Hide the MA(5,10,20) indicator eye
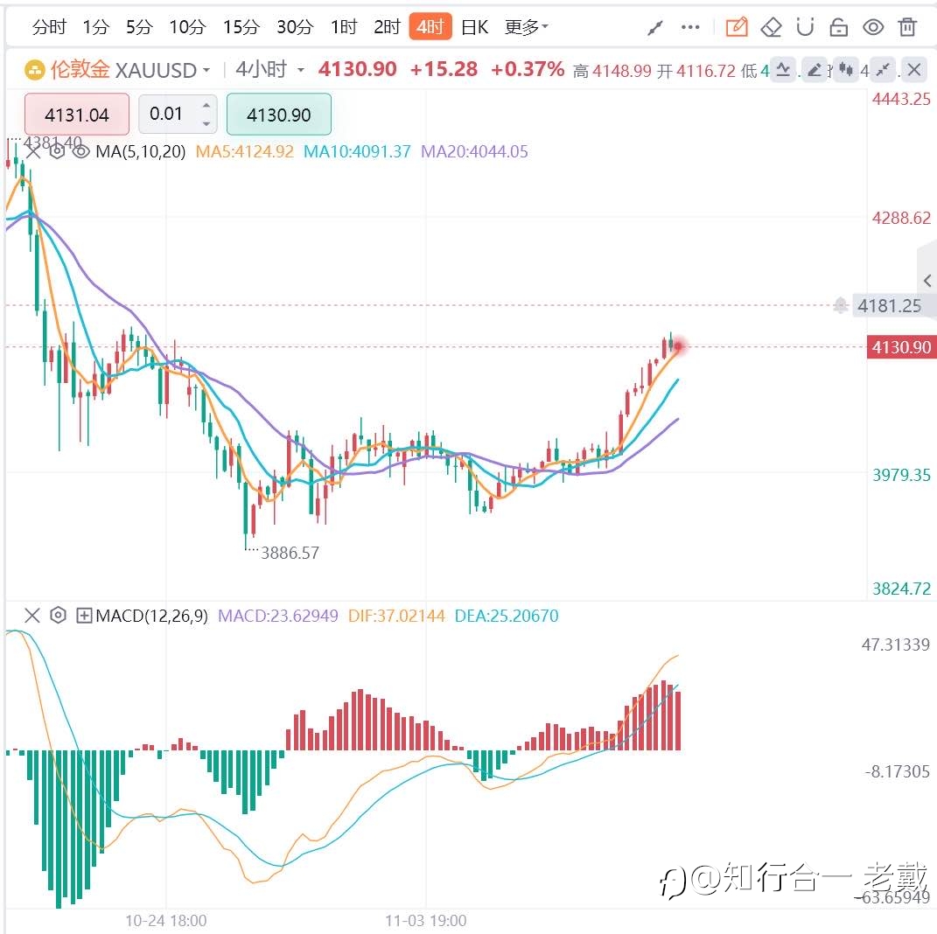The image size is (937, 934). (x=81, y=151)
